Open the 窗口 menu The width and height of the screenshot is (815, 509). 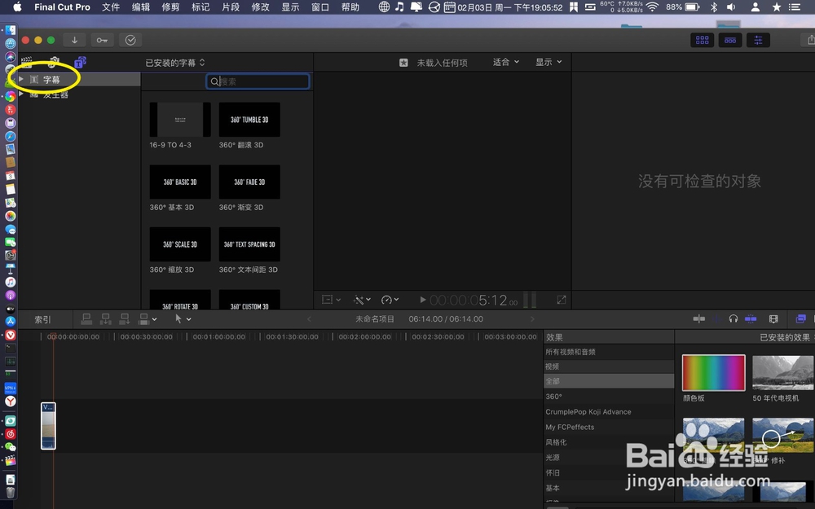[319, 7]
